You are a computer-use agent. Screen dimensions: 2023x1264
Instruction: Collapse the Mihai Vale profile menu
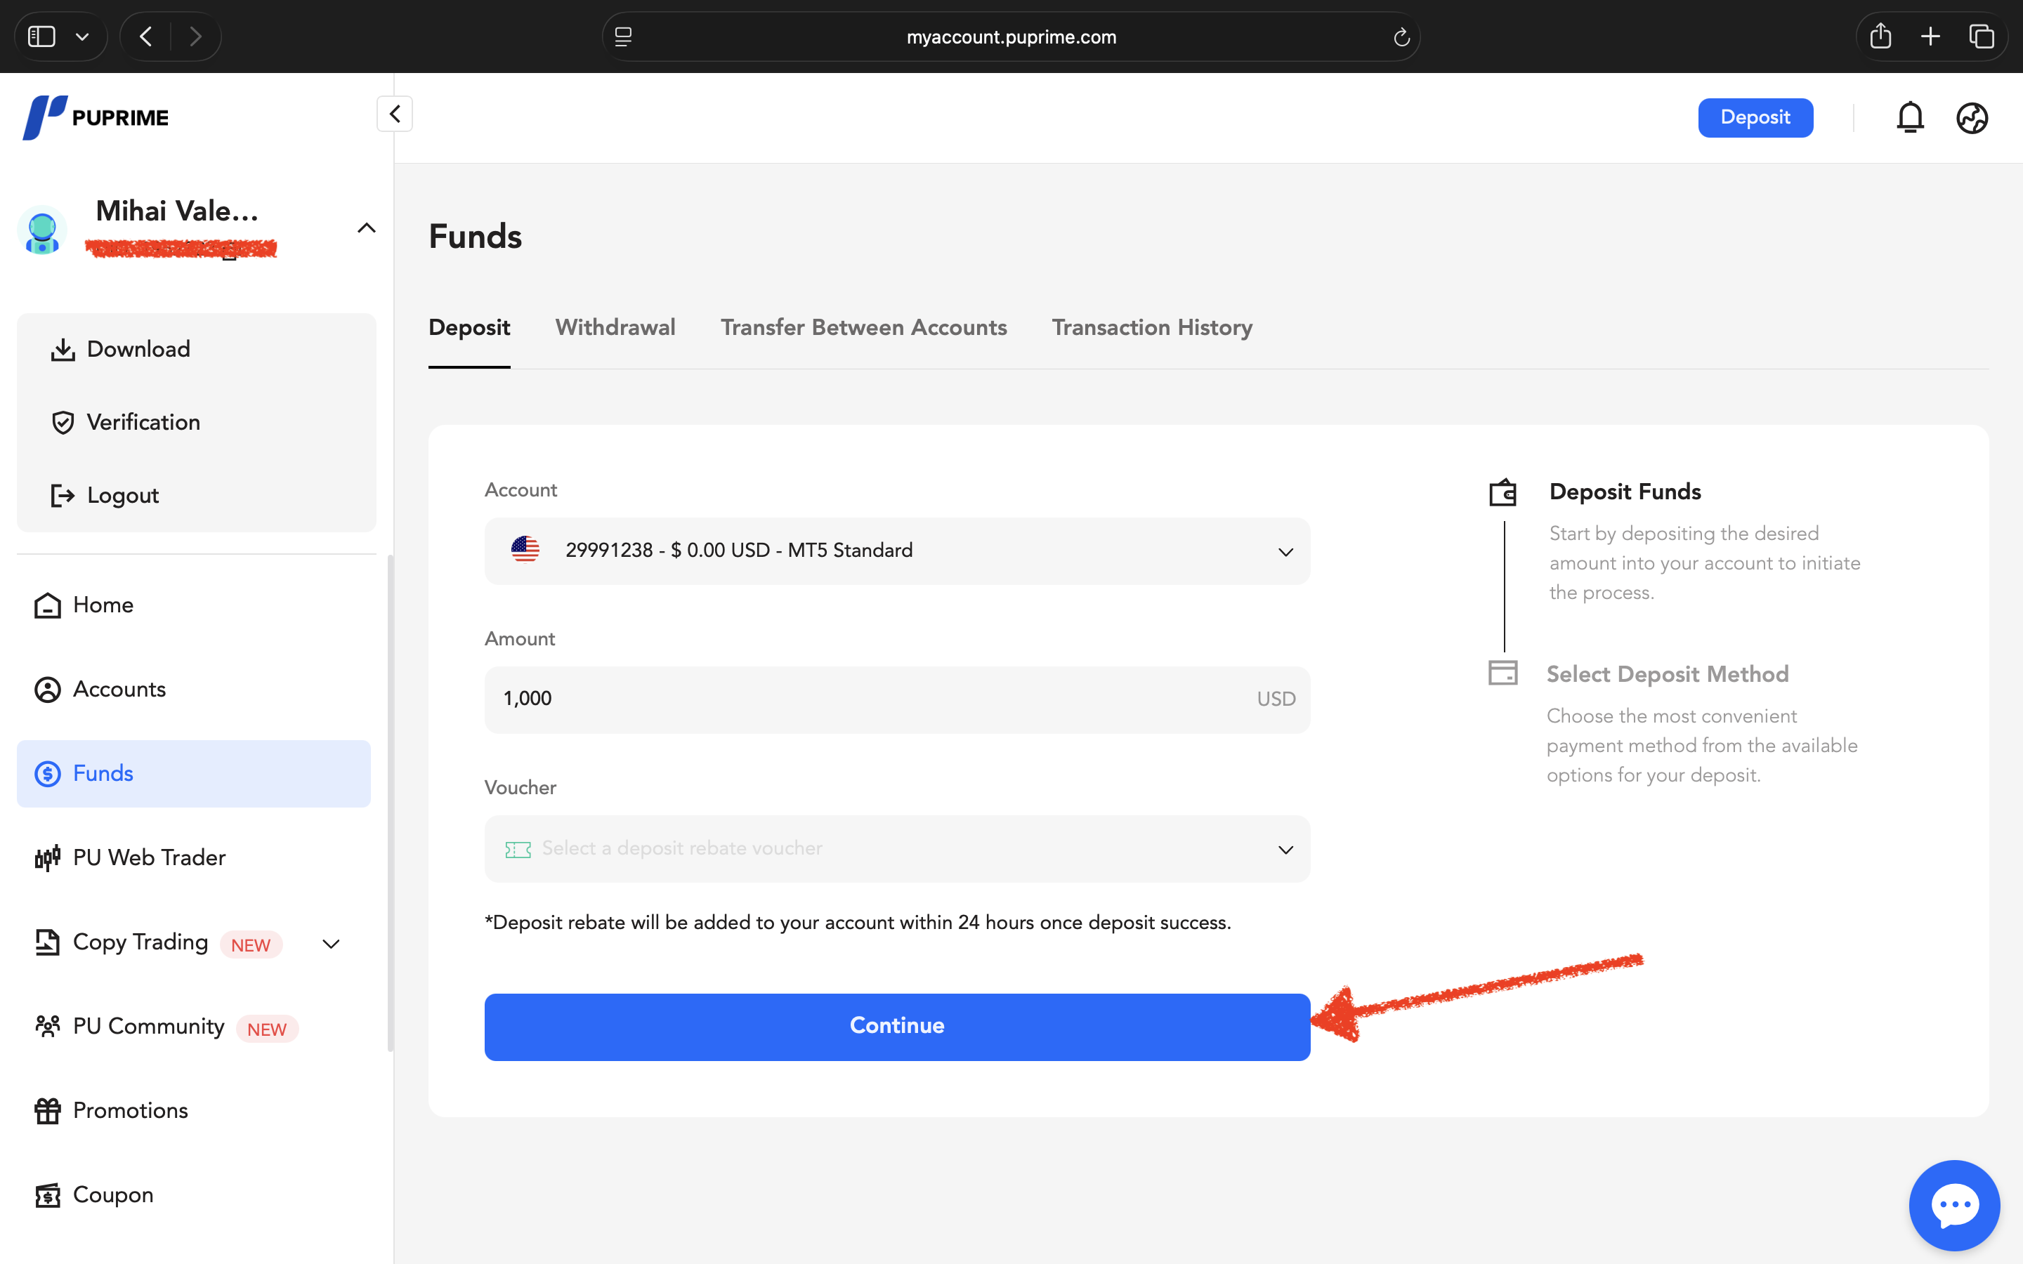tap(366, 228)
